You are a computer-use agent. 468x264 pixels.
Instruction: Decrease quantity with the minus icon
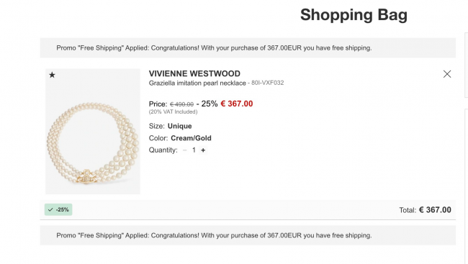(x=185, y=150)
